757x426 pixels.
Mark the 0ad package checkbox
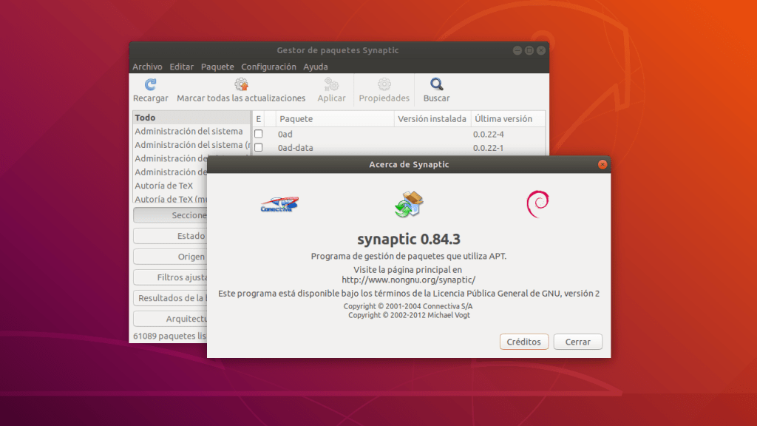(x=258, y=134)
